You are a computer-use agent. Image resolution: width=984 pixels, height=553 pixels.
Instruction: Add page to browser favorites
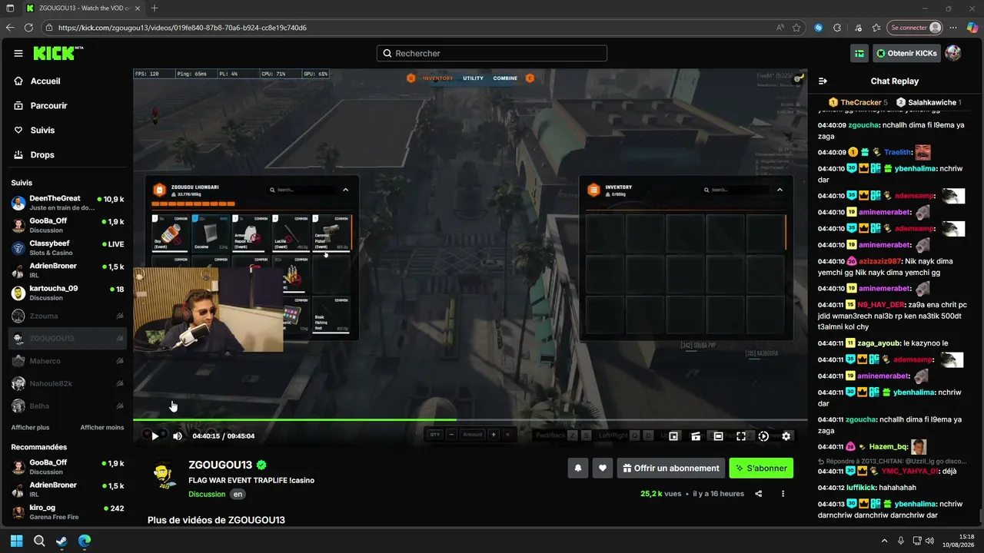click(x=796, y=28)
